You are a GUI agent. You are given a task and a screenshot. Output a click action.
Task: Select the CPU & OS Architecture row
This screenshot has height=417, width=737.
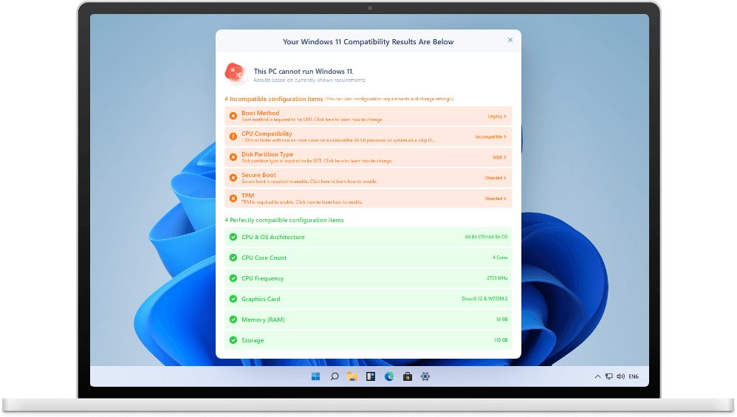(x=368, y=237)
